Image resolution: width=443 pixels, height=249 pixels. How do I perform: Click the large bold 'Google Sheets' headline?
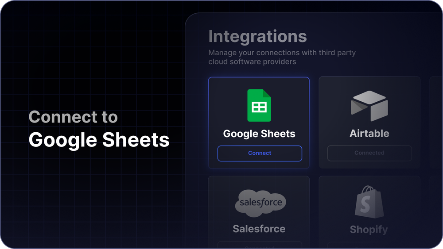[99, 140]
